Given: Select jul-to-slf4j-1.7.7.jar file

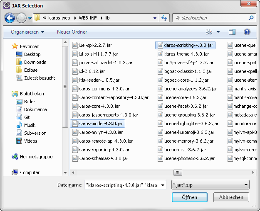Looking at the screenshot, I should [x=95, y=54].
